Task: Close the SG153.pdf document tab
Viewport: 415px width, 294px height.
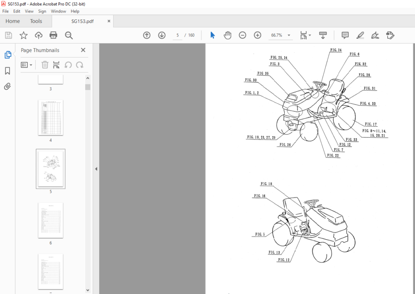Action: (x=109, y=21)
